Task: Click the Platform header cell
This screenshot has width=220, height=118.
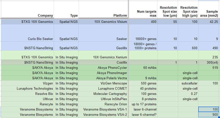Action: click(x=103, y=10)
